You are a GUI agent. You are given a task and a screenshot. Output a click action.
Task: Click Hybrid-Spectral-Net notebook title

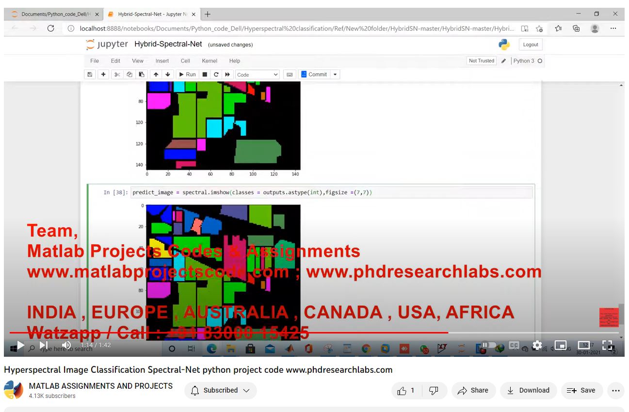tap(168, 44)
